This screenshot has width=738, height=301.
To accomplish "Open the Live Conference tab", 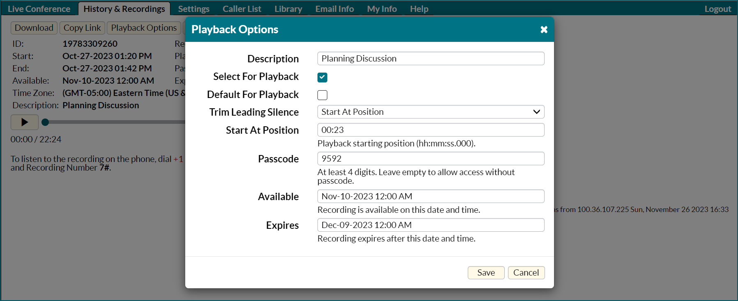I will (39, 9).
